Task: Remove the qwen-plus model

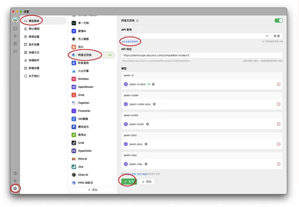Action: pos(278,144)
